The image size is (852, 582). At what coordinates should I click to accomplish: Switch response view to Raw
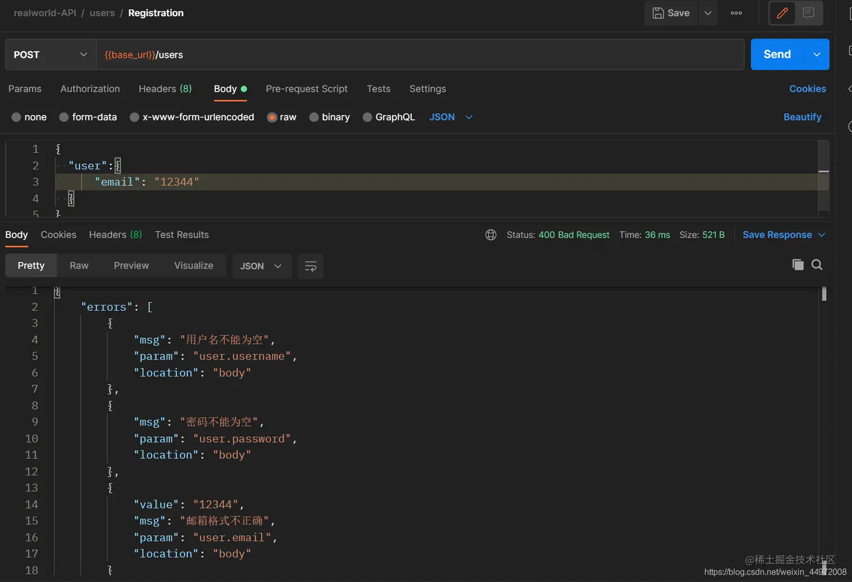[79, 266]
